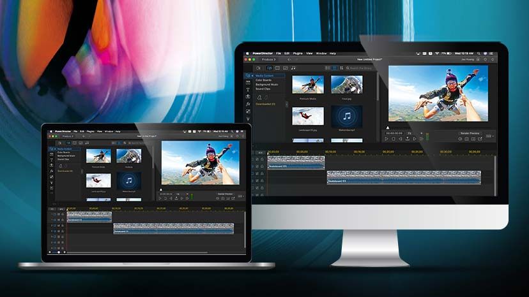Viewport: 529px width, 297px height.
Task: Click timeline zoom slider on laptop
Action: pyautogui.click(x=59, y=252)
